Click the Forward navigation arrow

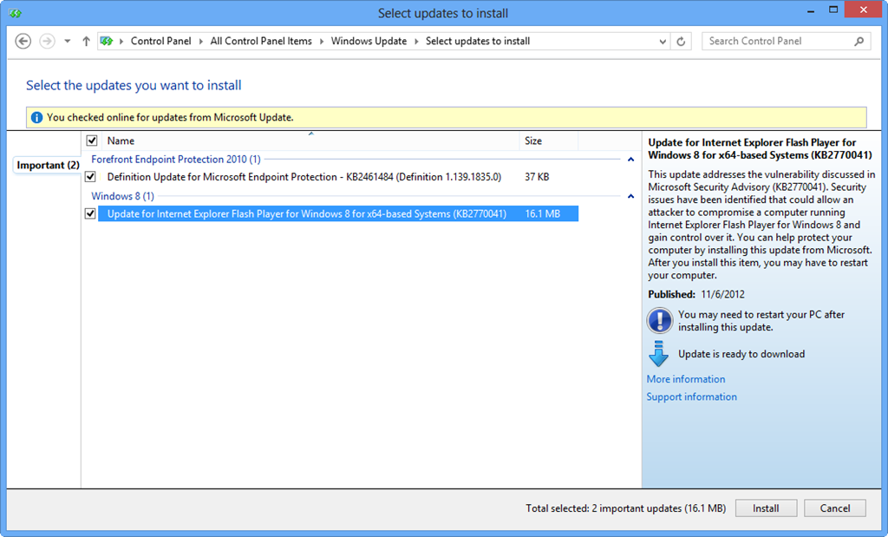coord(46,41)
